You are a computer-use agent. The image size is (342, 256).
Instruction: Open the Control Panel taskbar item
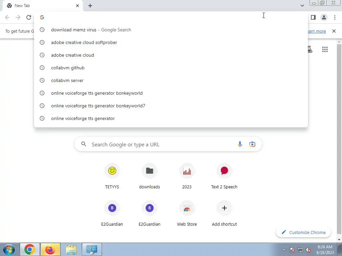[92, 249]
